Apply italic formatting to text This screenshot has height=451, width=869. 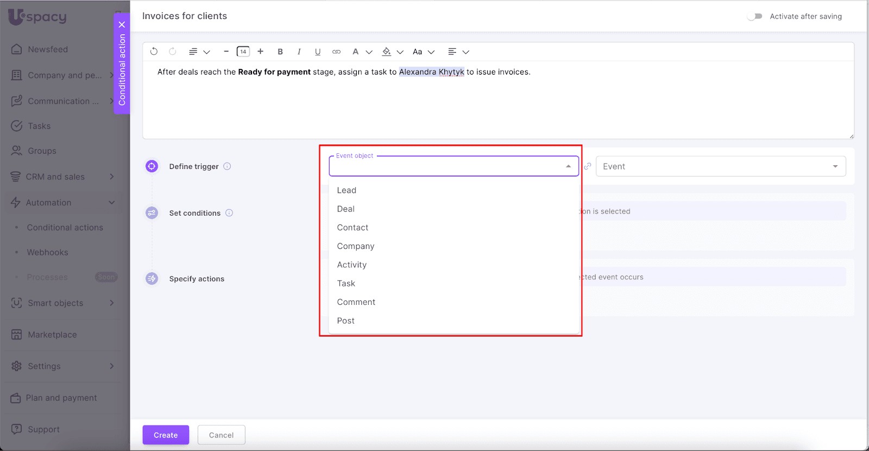pos(299,52)
